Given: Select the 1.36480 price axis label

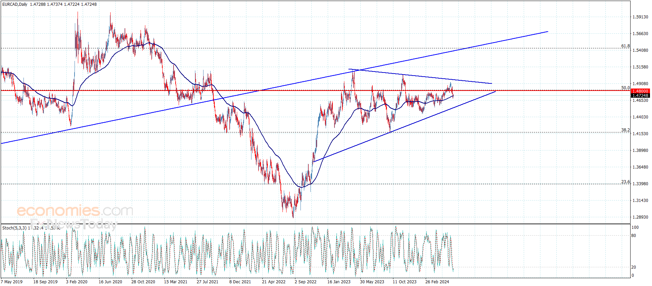Looking at the screenshot, I should click(640, 167).
